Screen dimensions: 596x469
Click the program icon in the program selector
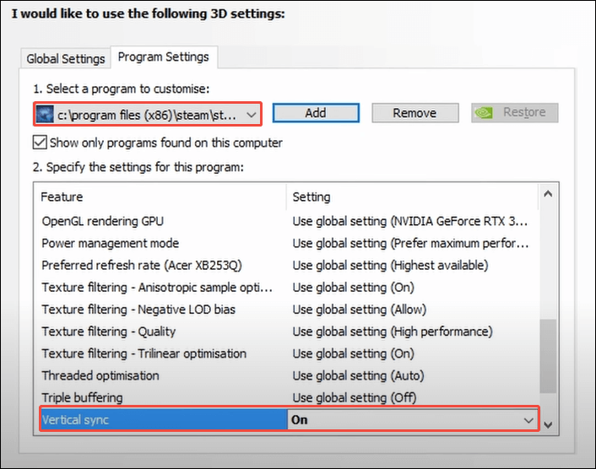click(x=46, y=113)
